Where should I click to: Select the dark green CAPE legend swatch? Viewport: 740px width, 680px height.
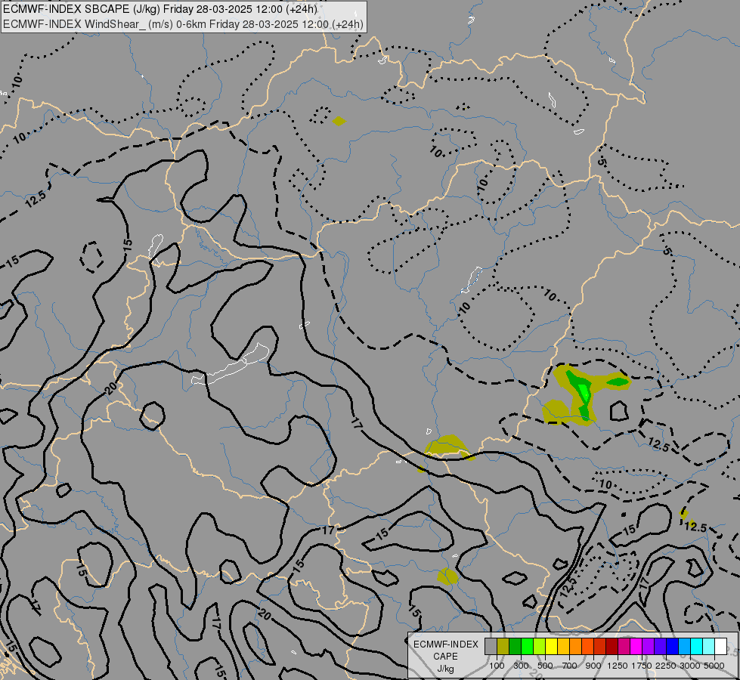click(x=515, y=646)
